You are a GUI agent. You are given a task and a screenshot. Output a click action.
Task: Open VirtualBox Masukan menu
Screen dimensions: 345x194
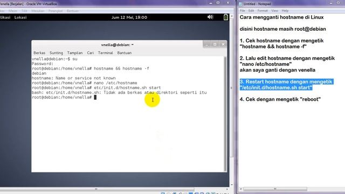(38, 11)
